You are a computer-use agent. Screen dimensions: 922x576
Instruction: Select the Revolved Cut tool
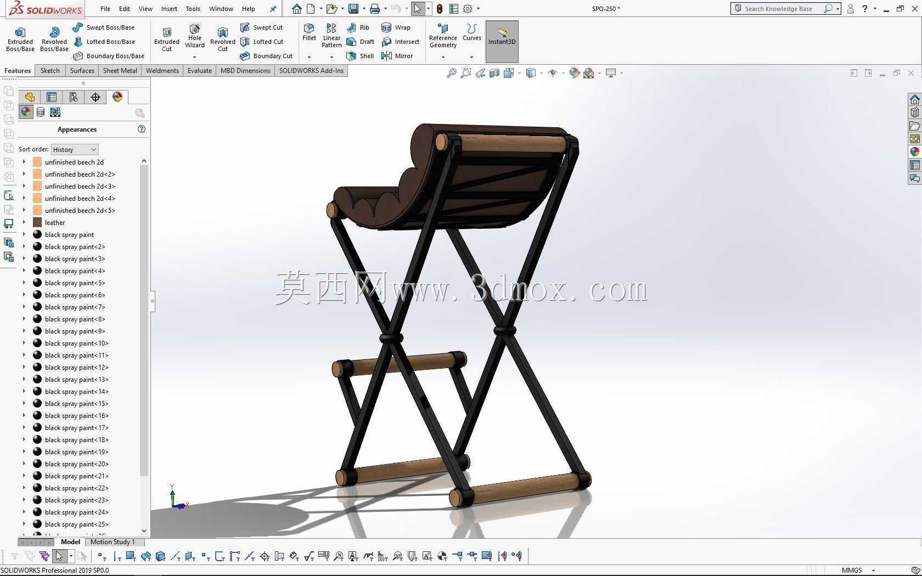tap(222, 39)
